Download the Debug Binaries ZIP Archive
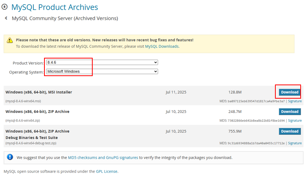The width and height of the screenshot is (306, 174). click(289, 131)
